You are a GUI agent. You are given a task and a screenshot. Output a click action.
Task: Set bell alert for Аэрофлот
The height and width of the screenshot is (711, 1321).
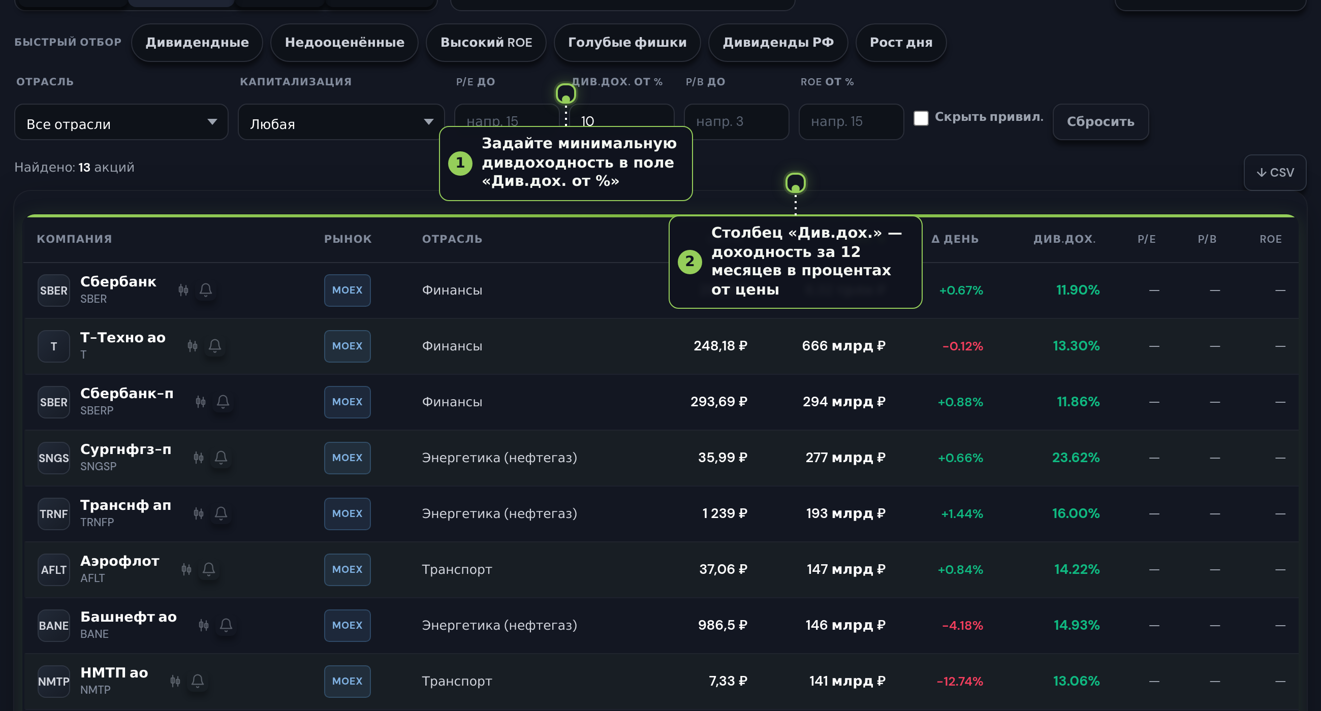pyautogui.click(x=209, y=569)
